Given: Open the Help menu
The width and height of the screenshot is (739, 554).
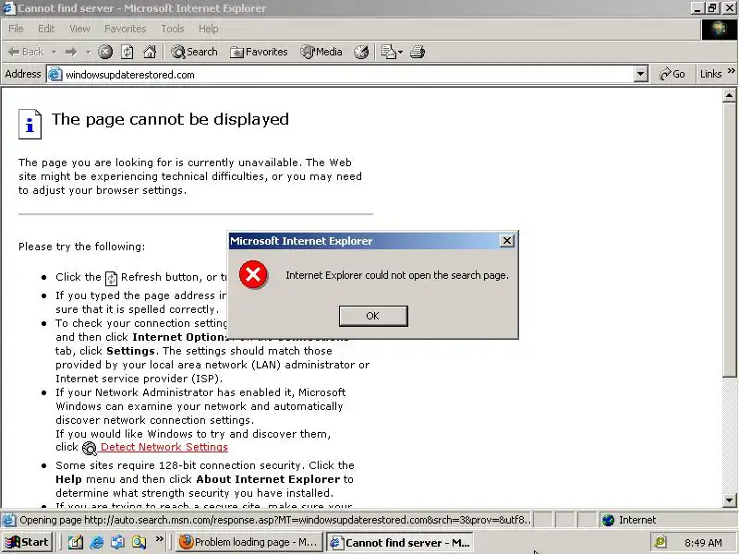Looking at the screenshot, I should pos(208,29).
